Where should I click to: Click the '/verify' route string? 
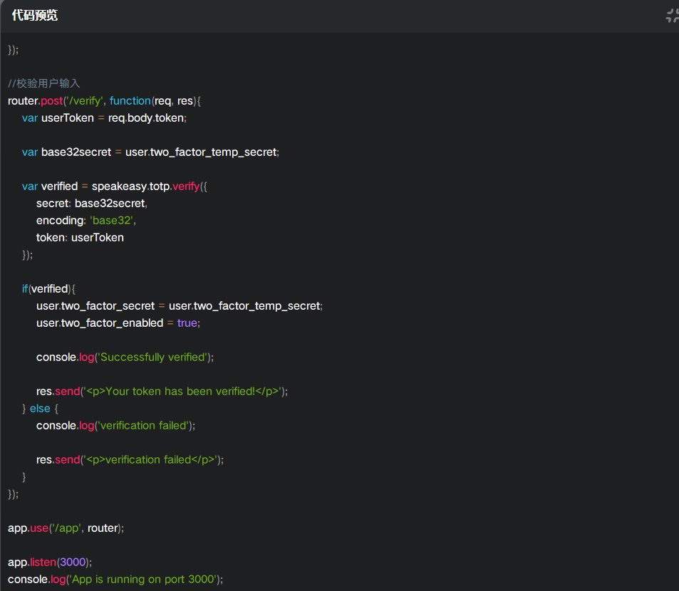(83, 101)
